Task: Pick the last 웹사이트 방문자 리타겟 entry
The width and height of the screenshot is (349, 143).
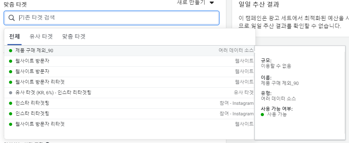Action: [x=129, y=124]
